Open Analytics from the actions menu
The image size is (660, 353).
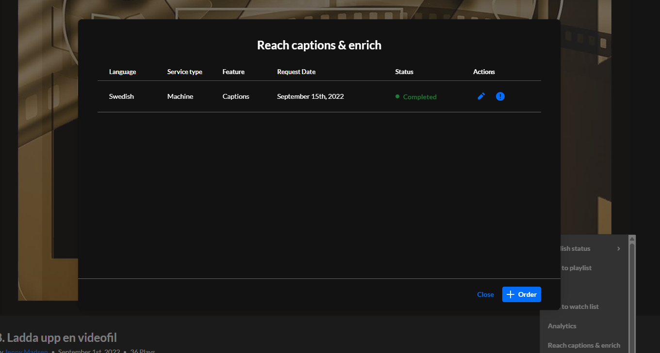pos(562,326)
